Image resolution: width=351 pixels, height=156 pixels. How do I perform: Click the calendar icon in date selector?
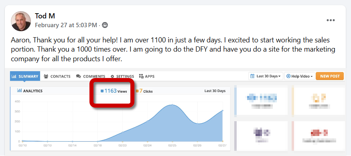(252, 76)
